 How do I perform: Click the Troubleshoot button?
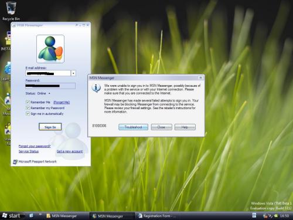[133, 127]
